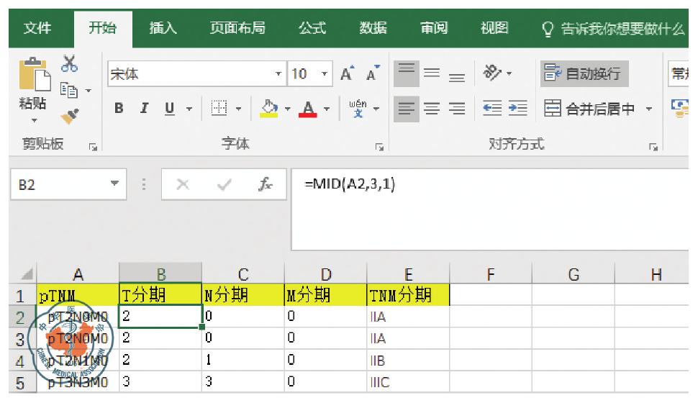Toggle 自动换行 wrap text
The height and width of the screenshot is (403, 698).
point(584,73)
